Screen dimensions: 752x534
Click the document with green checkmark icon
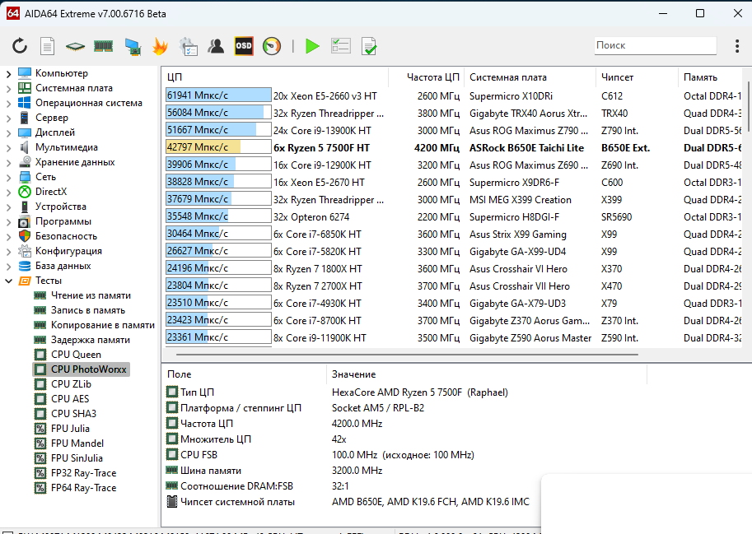click(369, 46)
